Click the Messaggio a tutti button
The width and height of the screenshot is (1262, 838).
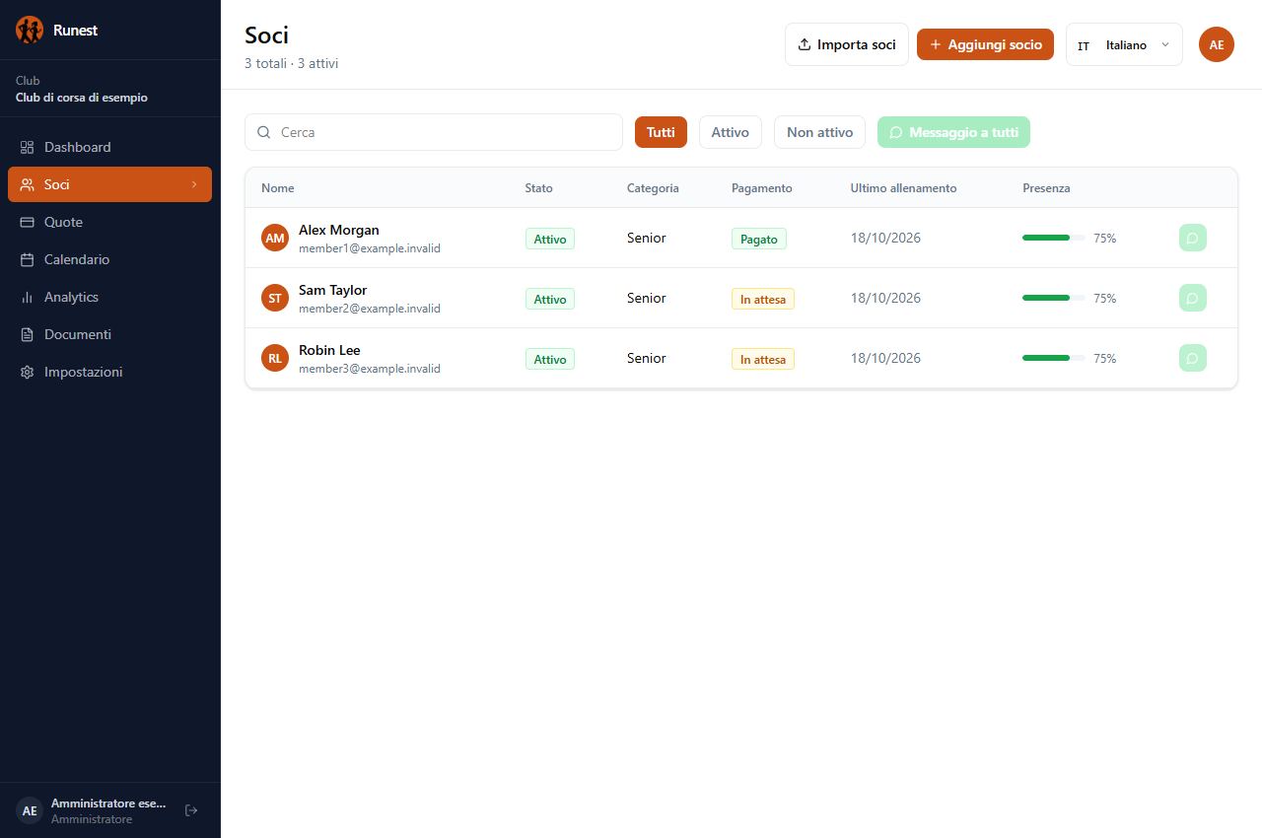[x=953, y=132]
